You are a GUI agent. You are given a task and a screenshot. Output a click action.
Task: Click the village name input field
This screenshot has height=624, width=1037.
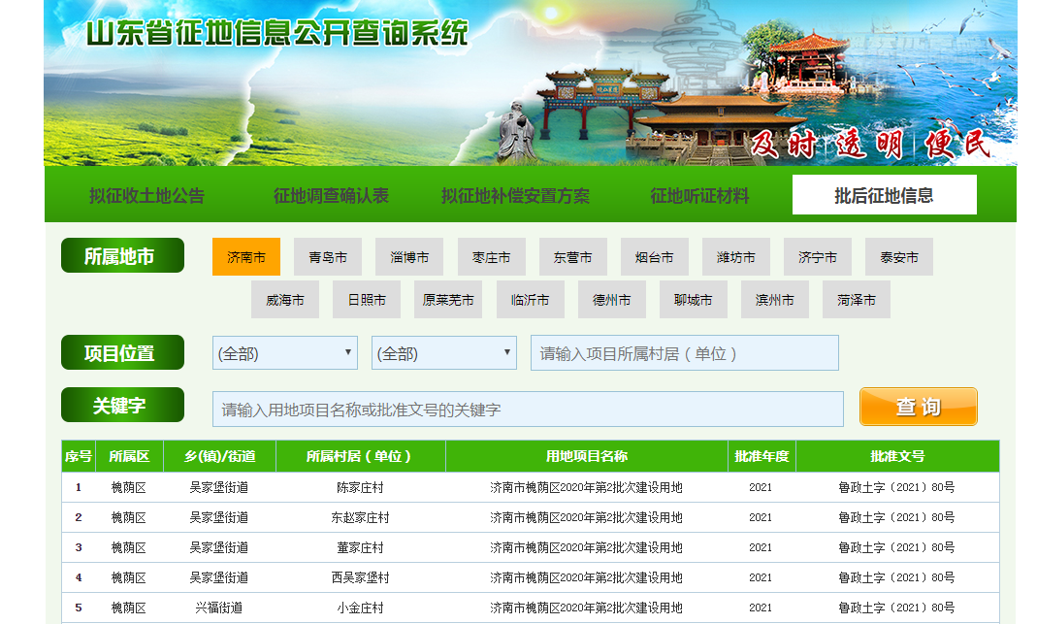coord(684,353)
